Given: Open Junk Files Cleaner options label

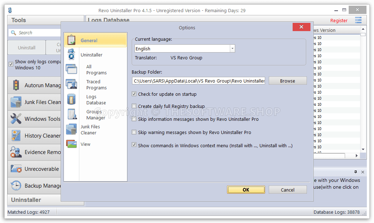Looking at the screenshot, I should pyautogui.click(x=90, y=130).
